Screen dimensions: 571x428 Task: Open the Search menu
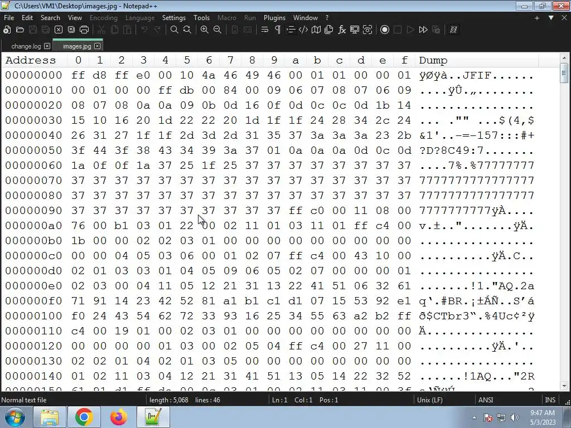(x=50, y=17)
